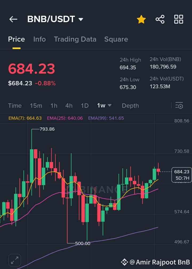The height and width of the screenshot is (269, 192).
Task: Tap the EMA(25) indicator label
Action: click(x=65, y=118)
